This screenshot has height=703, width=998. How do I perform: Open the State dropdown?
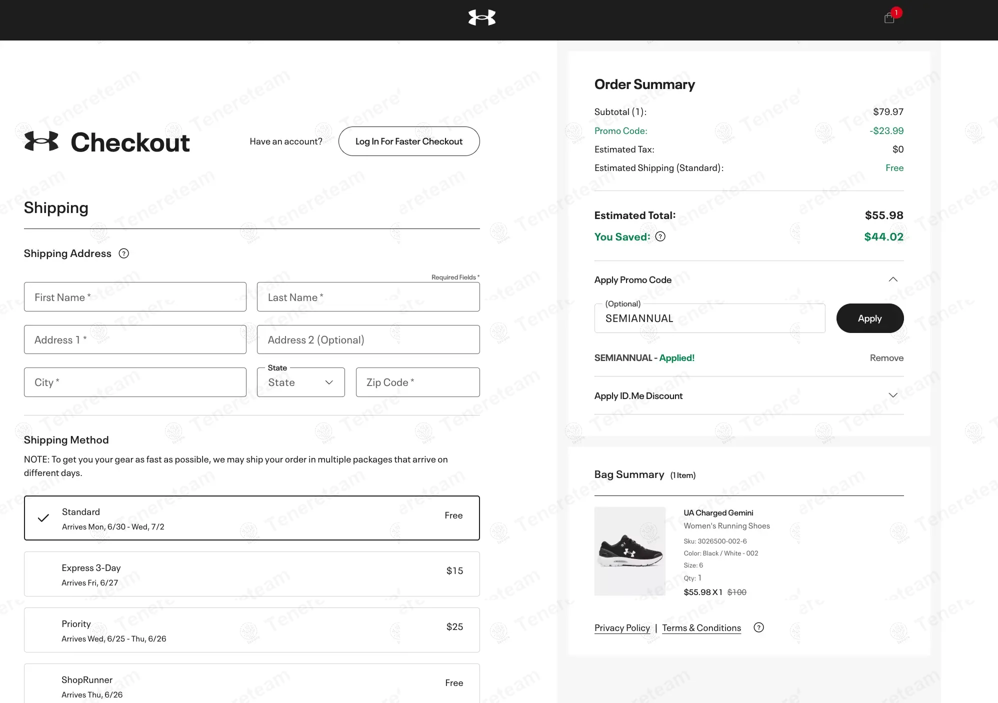(301, 382)
